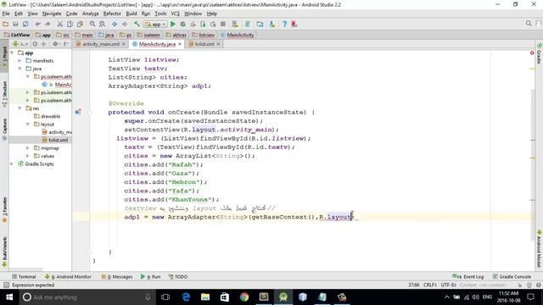Toggle the Terminal tool window
This screenshot has width=543, height=305.
[24, 277]
